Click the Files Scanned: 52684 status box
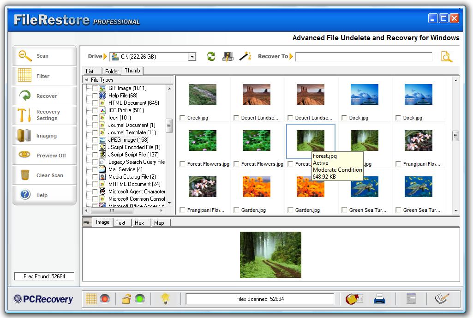The image size is (473, 318). click(x=260, y=299)
